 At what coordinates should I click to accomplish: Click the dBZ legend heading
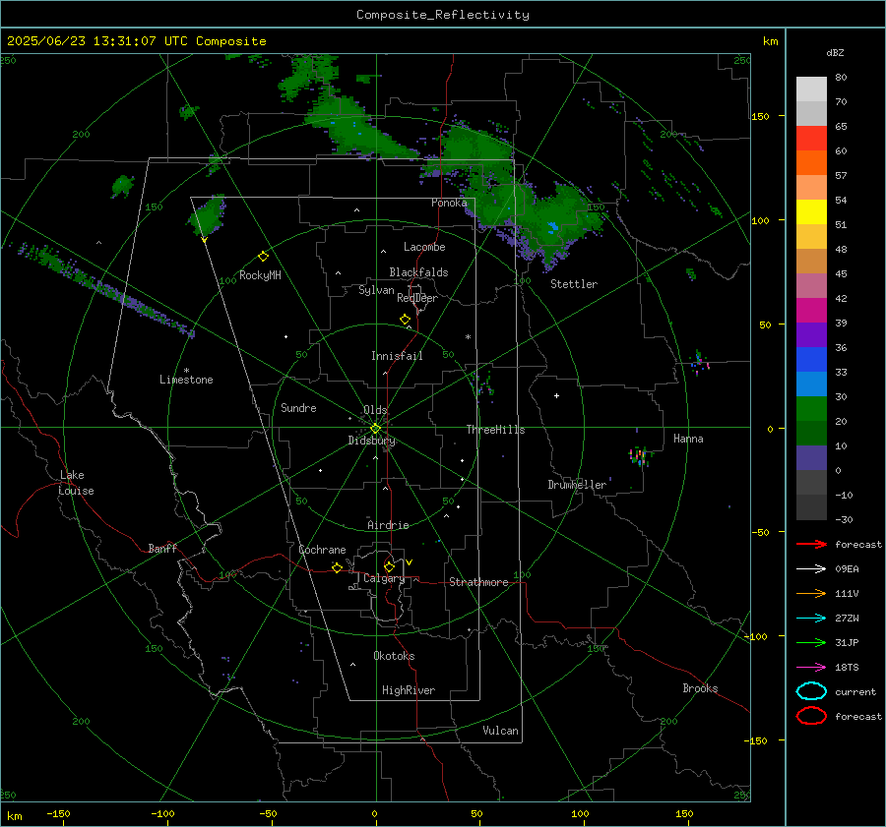835,53
